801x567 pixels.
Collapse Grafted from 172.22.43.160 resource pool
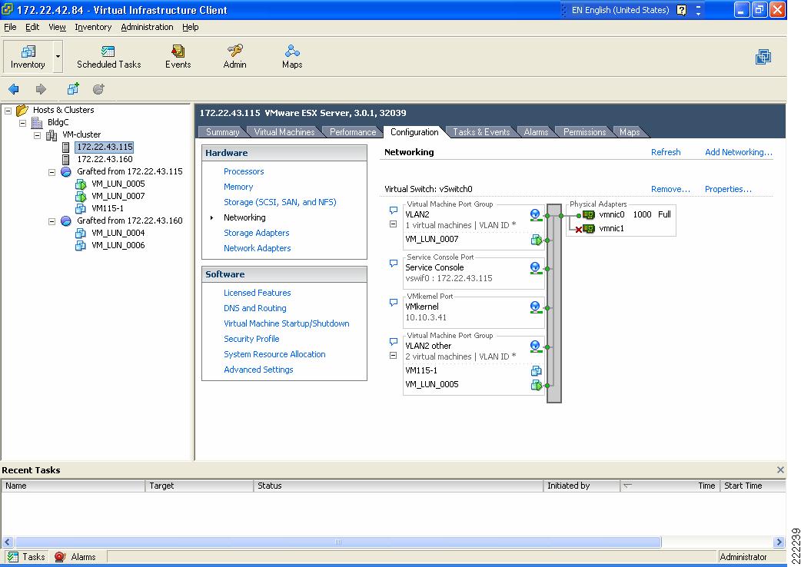coord(52,221)
